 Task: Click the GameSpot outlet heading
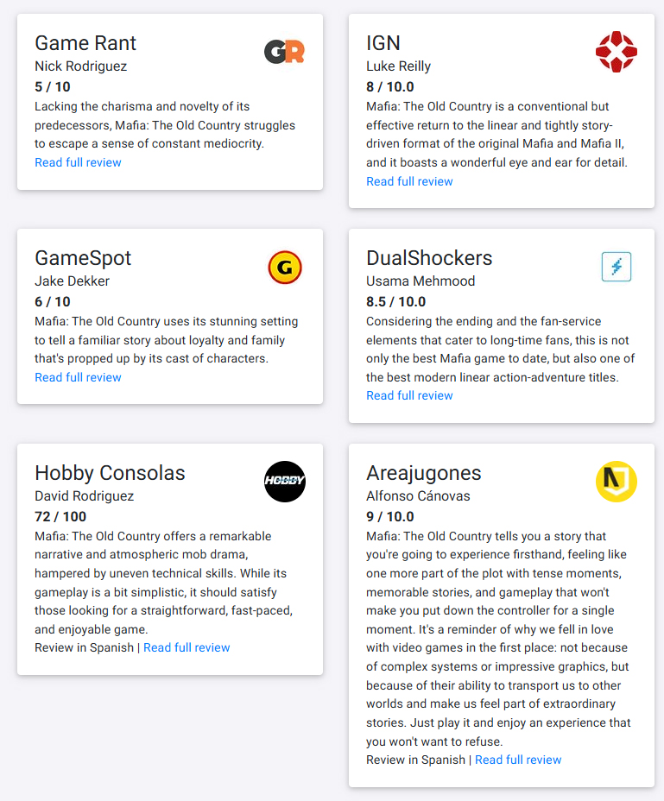[83, 258]
